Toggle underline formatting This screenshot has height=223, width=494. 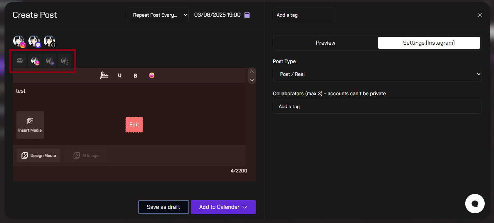(120, 75)
